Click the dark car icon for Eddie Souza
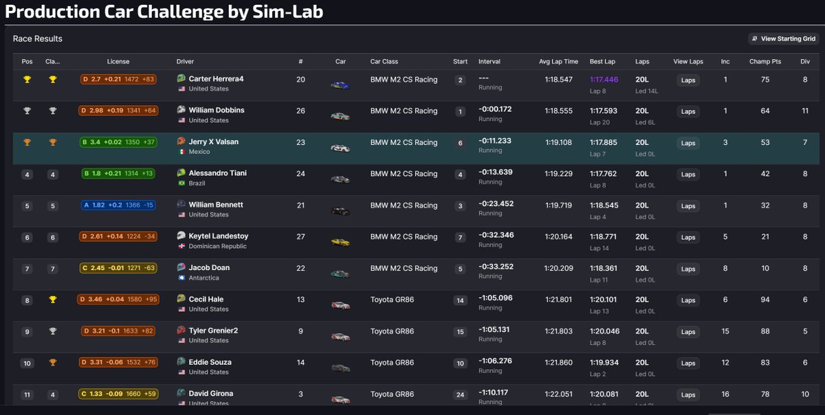This screenshot has height=415, width=825. [x=340, y=368]
